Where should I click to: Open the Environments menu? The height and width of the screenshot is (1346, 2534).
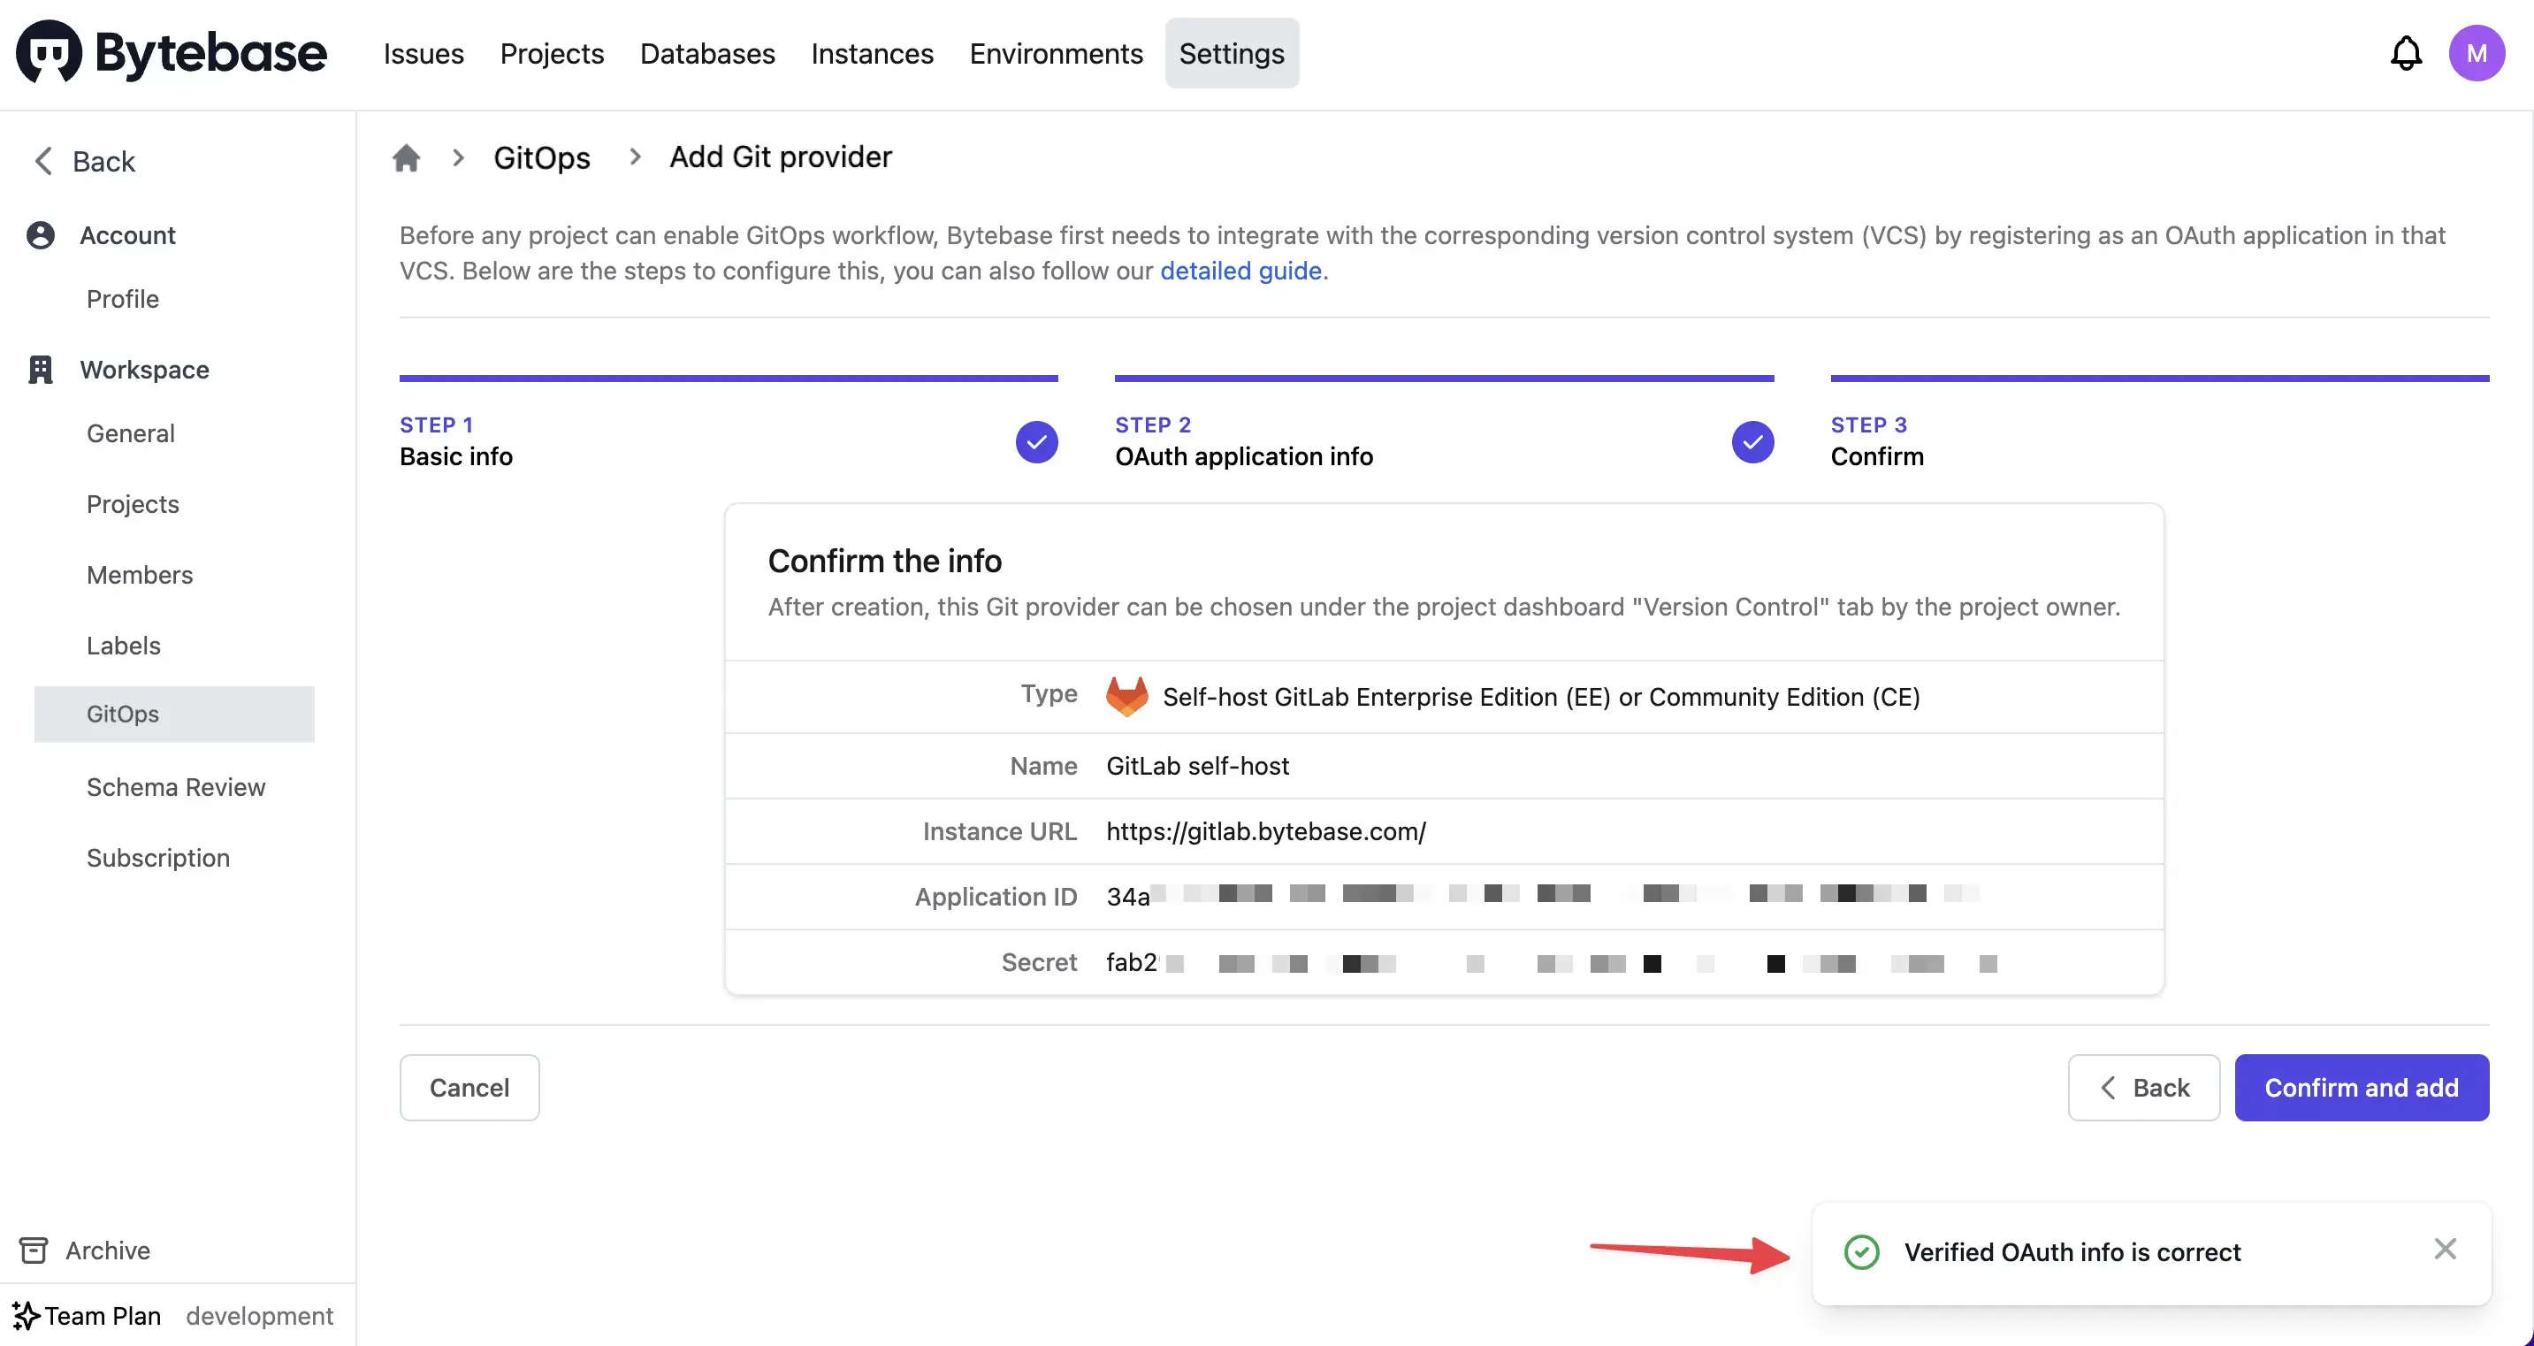coord(1056,53)
